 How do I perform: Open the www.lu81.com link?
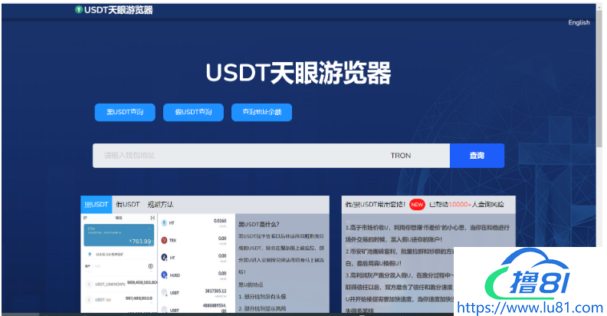coord(527,308)
